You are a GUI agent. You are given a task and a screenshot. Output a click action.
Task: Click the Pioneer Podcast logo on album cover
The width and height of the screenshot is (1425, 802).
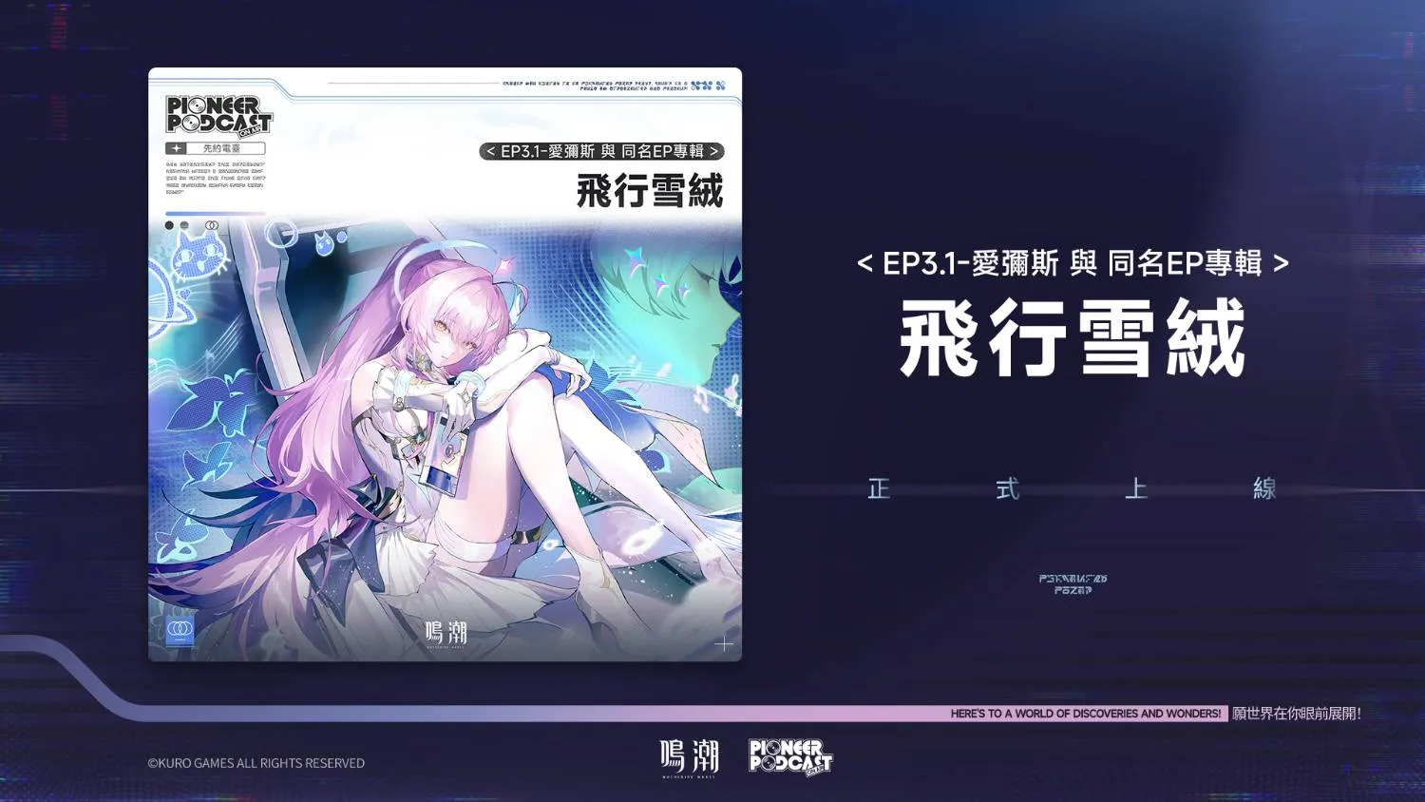pyautogui.click(x=218, y=115)
